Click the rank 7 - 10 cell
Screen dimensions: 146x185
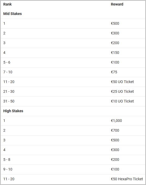(8, 72)
